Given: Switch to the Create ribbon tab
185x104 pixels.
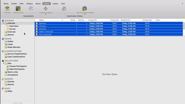Looking at the screenshot, I should (14, 4).
